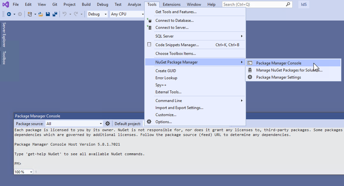
Task: Choose Create GUID from Tools menu
Action: 195,71
